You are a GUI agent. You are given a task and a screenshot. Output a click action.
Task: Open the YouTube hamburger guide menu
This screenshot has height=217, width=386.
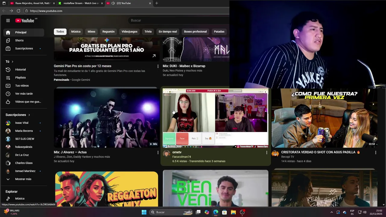pos(8,20)
